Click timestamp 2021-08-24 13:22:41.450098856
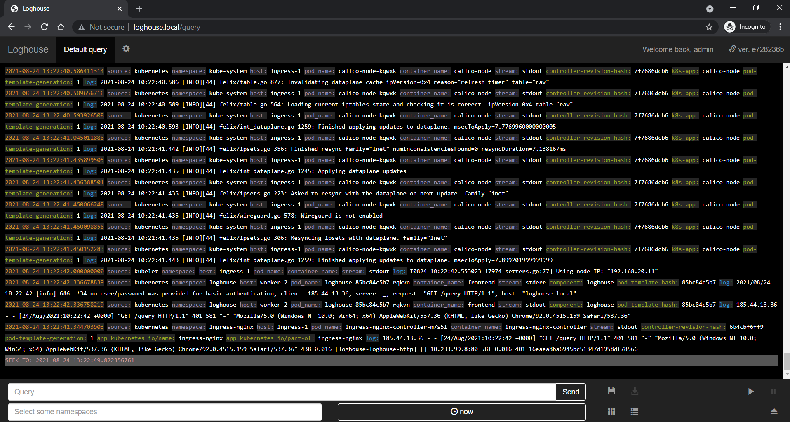Screen dimensions: 790x422 point(54,227)
